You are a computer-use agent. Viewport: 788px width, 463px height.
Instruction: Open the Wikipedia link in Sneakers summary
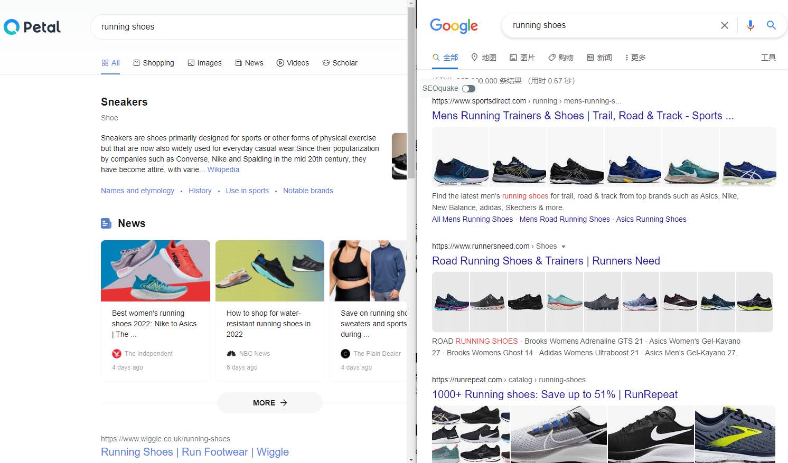coord(223,169)
